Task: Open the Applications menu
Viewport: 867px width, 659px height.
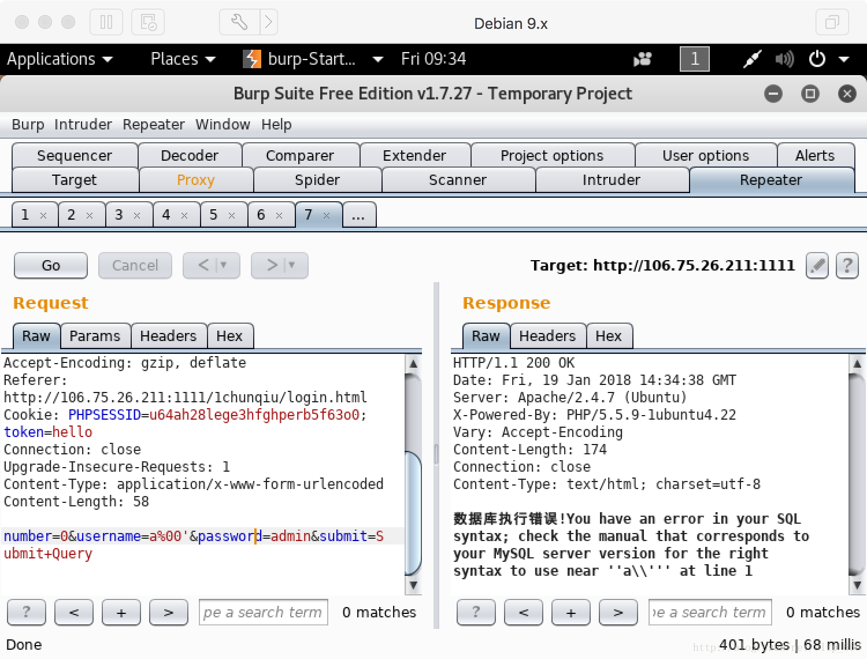Action: 60,59
